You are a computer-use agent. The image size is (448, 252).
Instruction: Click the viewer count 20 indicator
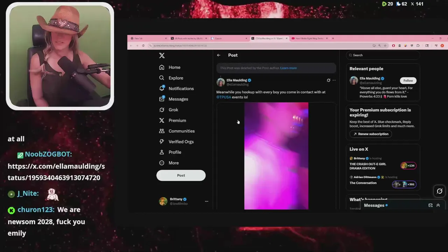point(387,4)
